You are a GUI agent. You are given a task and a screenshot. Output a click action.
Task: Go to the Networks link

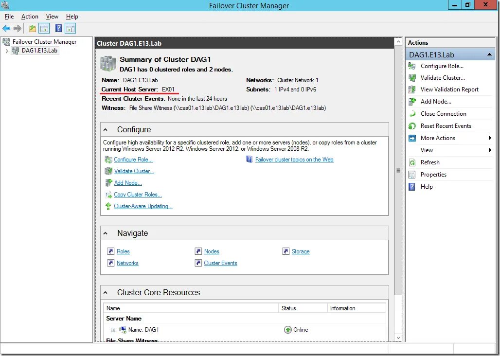127,263
